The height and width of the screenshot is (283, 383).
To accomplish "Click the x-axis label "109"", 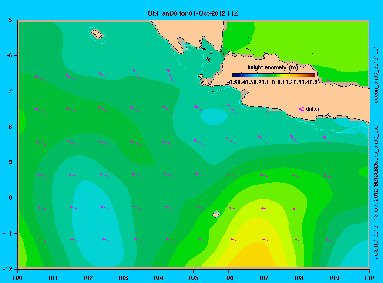I will 334,278.
